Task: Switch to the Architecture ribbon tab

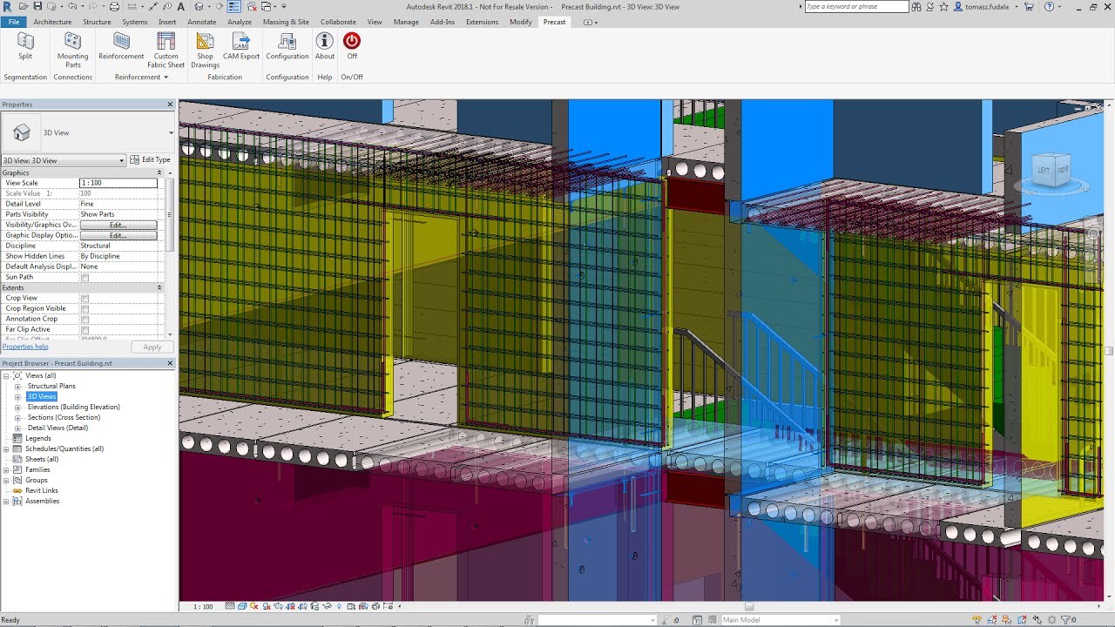Action: coord(52,22)
